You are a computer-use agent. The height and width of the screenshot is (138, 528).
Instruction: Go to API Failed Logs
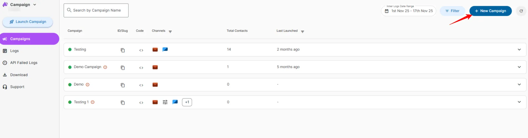point(24,63)
